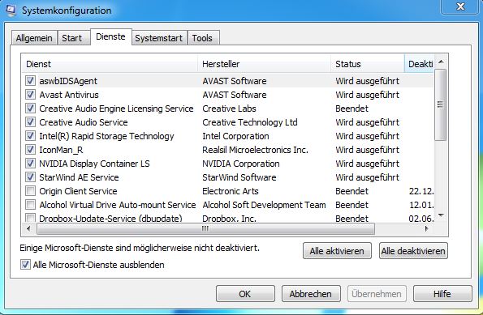Viewport: 483px width, 315px height.
Task: Click the horizontal scrollbar right arrow
Action: 426,228
